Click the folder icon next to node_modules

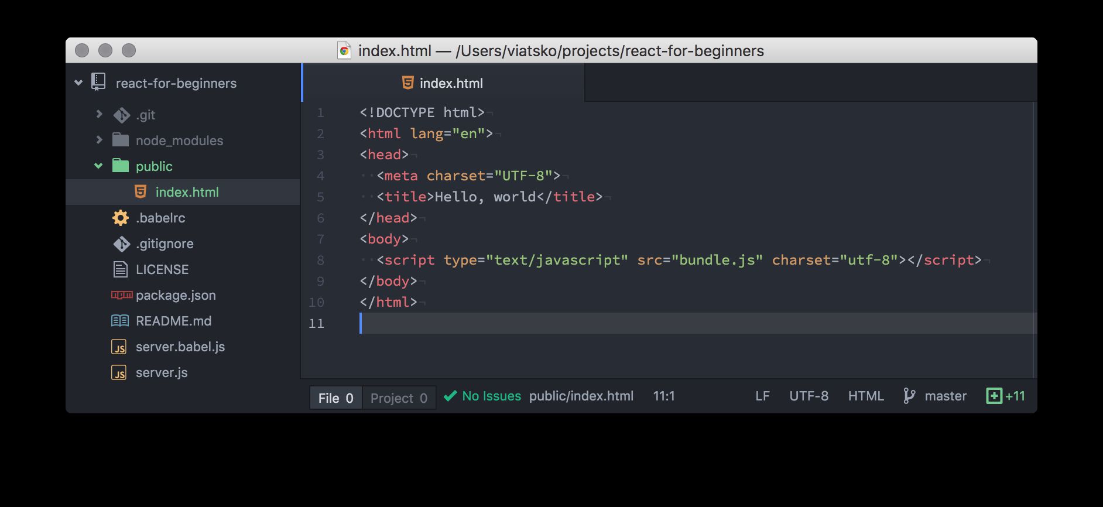121,140
